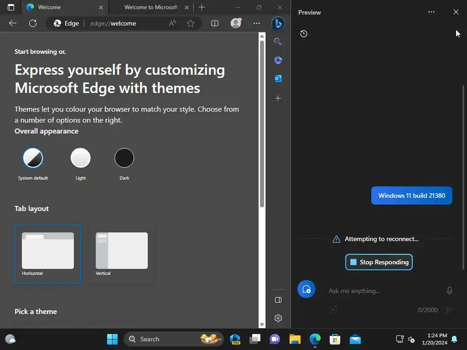467x350 pixels.
Task: Click scrollbar down arrow on page
Action: pyautogui.click(x=262, y=324)
